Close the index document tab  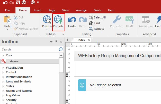[89, 40]
